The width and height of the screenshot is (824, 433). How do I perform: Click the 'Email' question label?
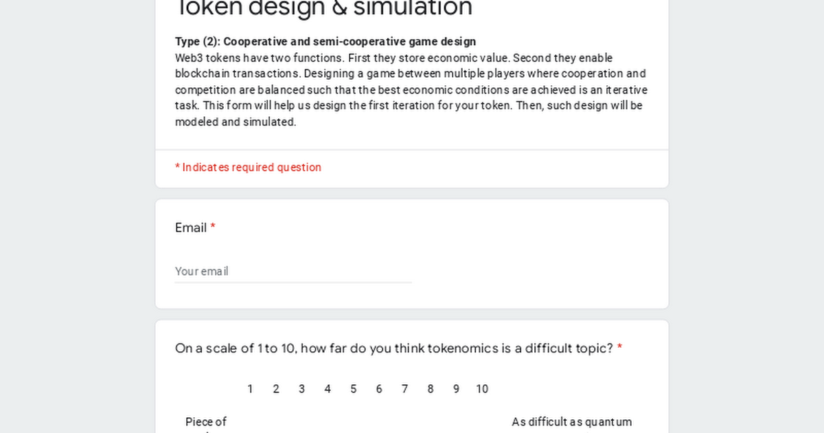pos(191,227)
